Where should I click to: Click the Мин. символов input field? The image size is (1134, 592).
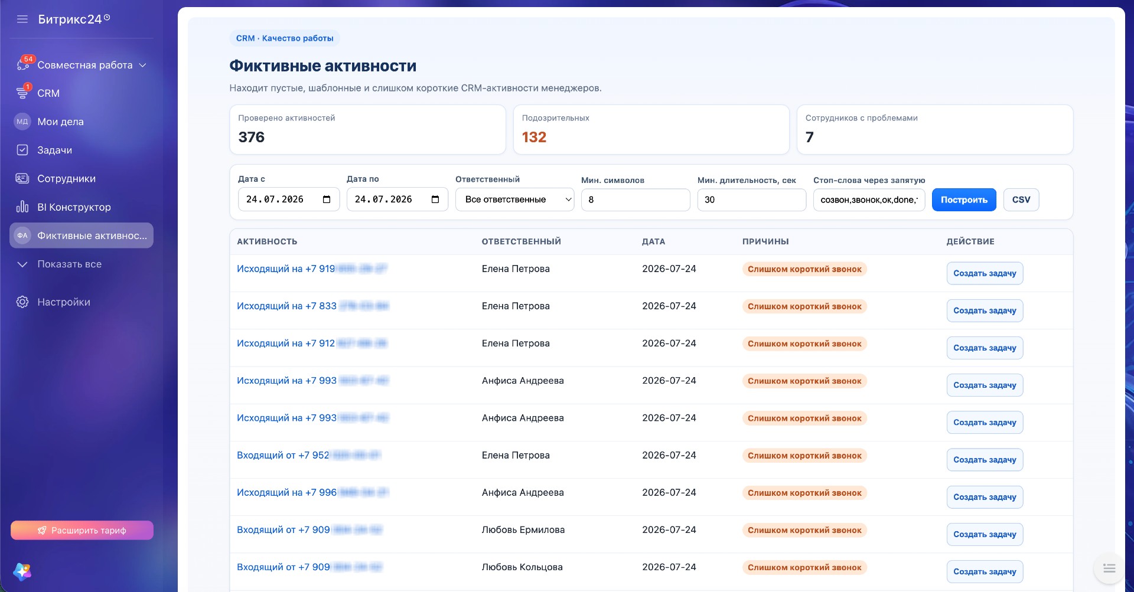point(636,199)
